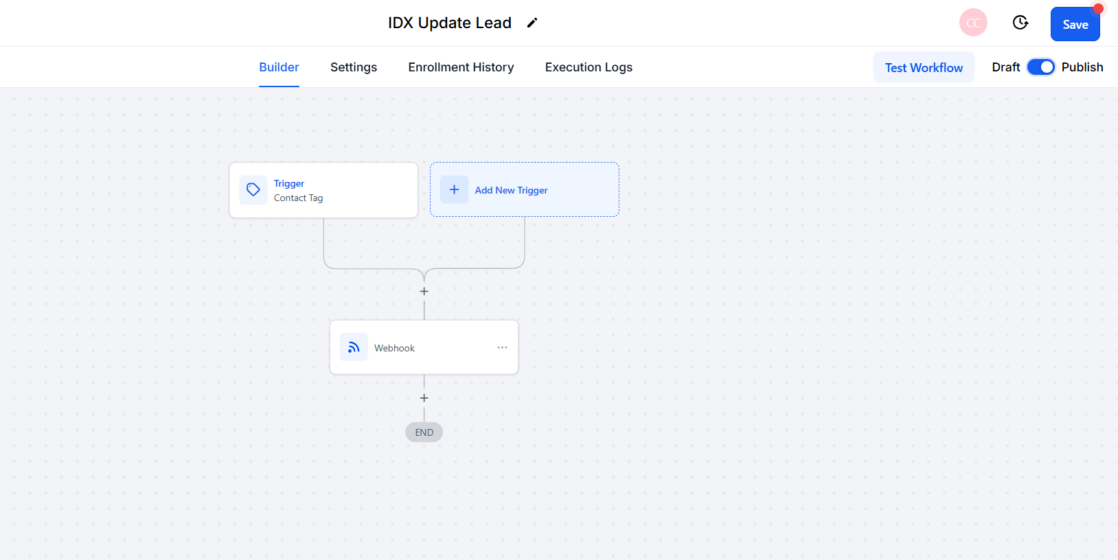Image resolution: width=1118 pixels, height=560 pixels.
Task: Click the Draft label
Action: coord(1005,67)
